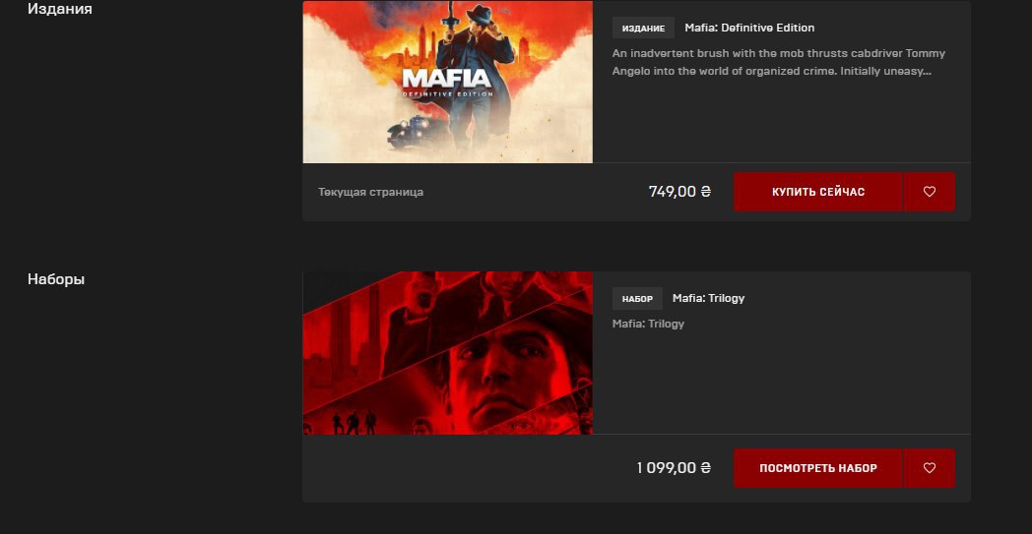Click the Текущая страница label
The width and height of the screenshot is (1032, 534).
pyautogui.click(x=370, y=192)
